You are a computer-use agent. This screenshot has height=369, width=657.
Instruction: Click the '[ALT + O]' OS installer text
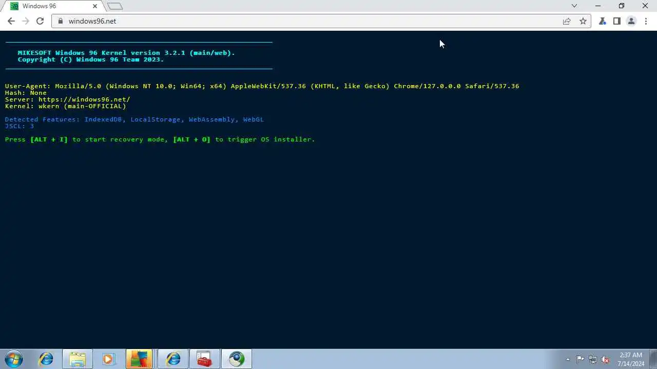point(192,139)
